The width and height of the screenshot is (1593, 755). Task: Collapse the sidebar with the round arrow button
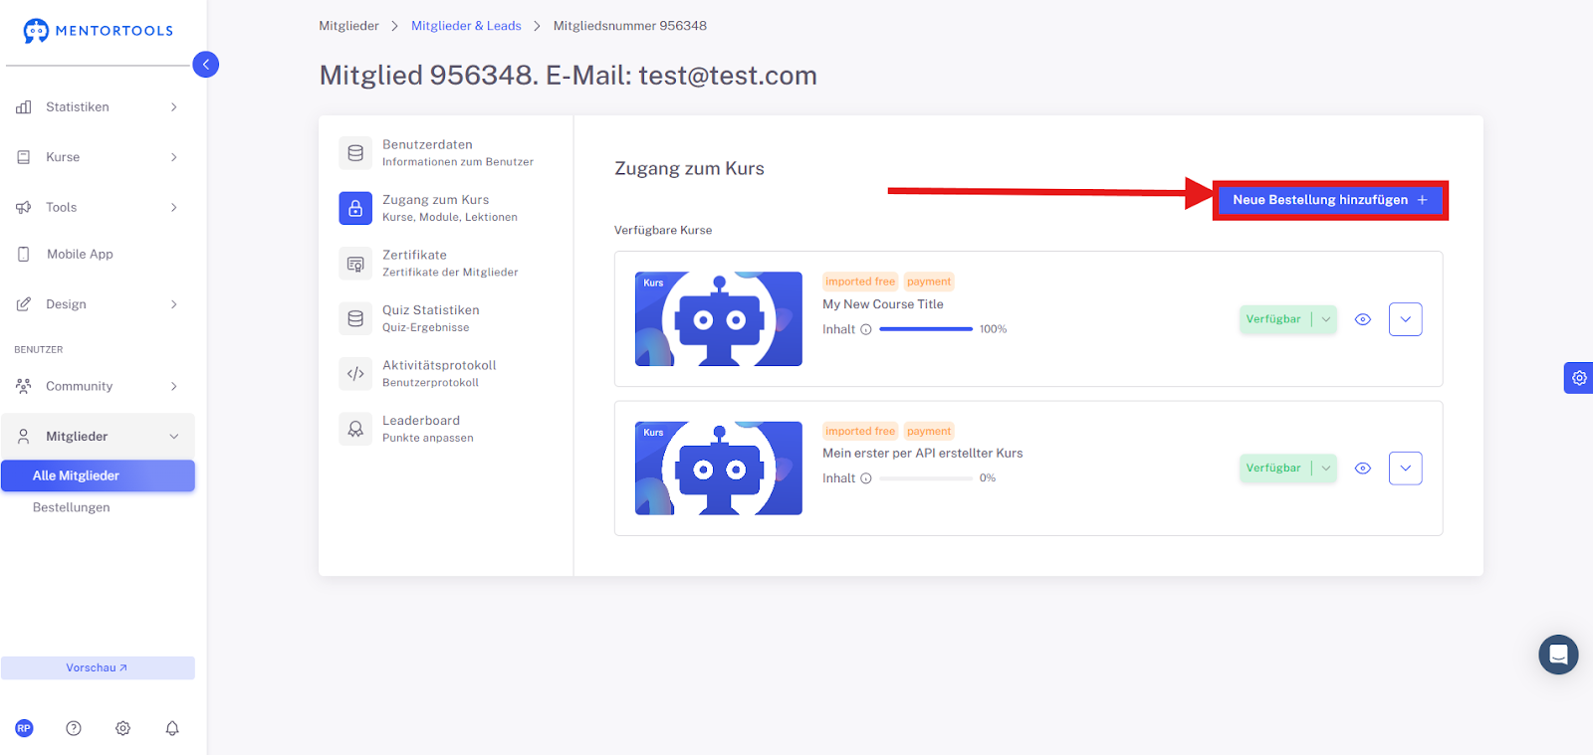205,65
